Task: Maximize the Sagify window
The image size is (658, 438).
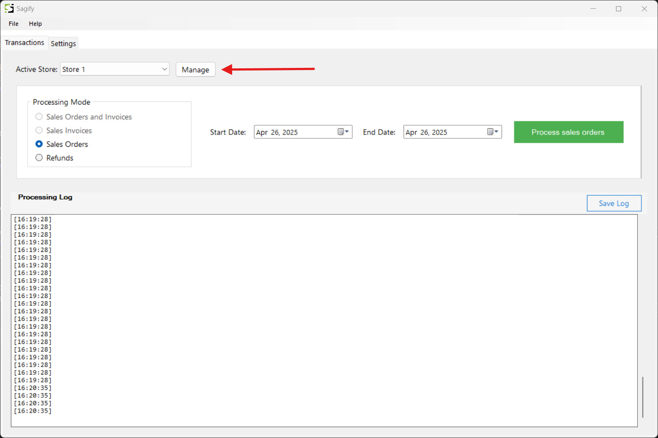Action: pos(619,9)
